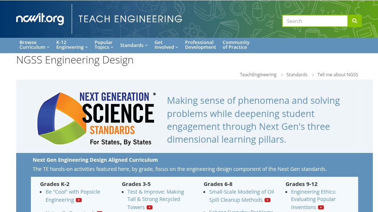The image size is (378, 212).
Task: Expand the Browse Curriculum dropdown
Action: click(34, 45)
